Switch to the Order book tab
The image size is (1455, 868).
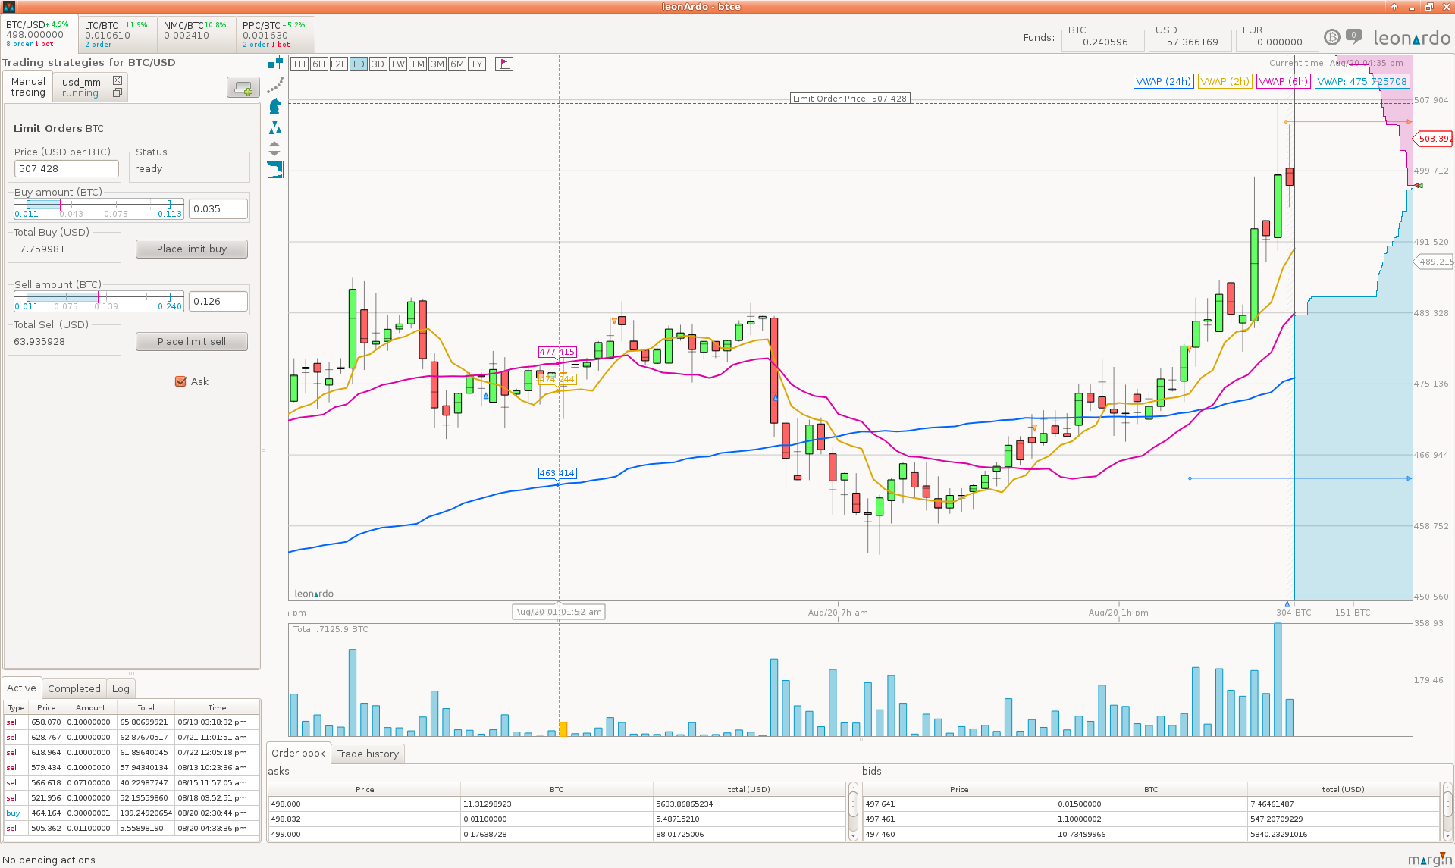pos(298,753)
